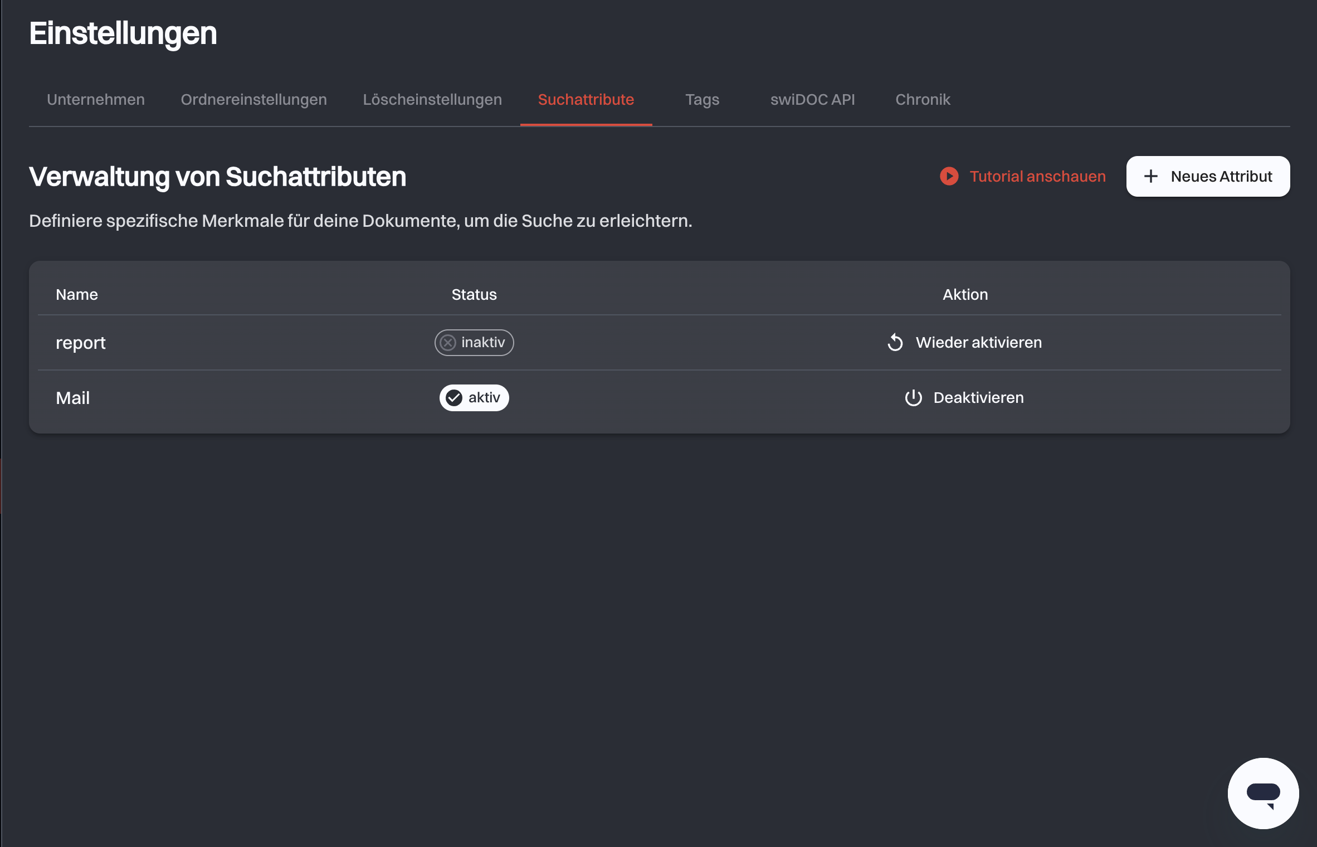Click the Name column header
This screenshot has width=1317, height=847.
pyautogui.click(x=77, y=294)
